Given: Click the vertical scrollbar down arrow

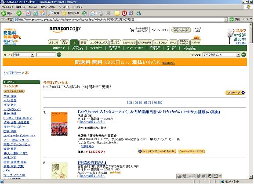Looking at the screenshot, I should click(251, 177).
